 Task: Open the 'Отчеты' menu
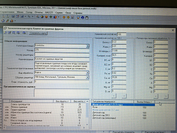(x=39, y=12)
